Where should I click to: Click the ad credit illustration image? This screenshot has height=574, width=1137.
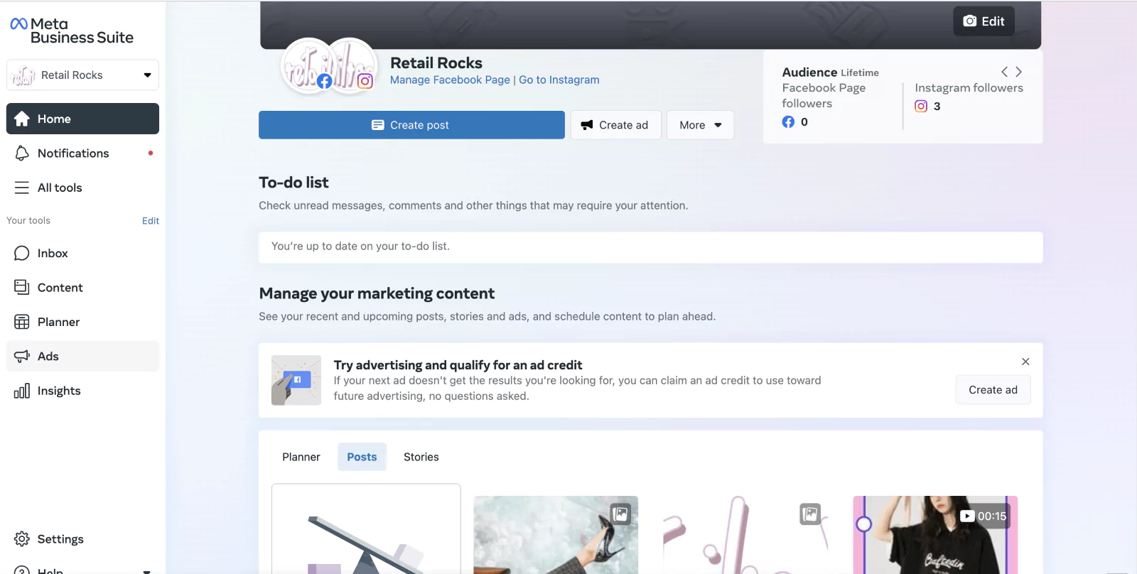(296, 380)
